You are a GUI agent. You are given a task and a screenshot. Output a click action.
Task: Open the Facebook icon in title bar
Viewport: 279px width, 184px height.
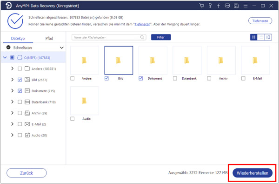[x=219, y=6]
